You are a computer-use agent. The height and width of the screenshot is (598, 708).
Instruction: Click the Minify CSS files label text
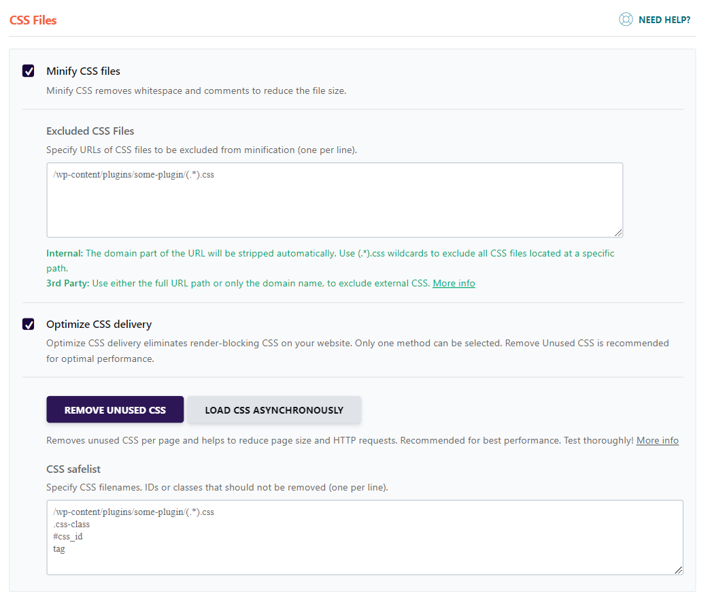[x=83, y=71]
